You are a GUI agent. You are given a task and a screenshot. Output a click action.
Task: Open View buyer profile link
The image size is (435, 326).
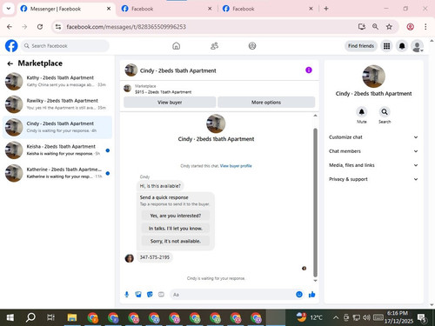pos(236,166)
